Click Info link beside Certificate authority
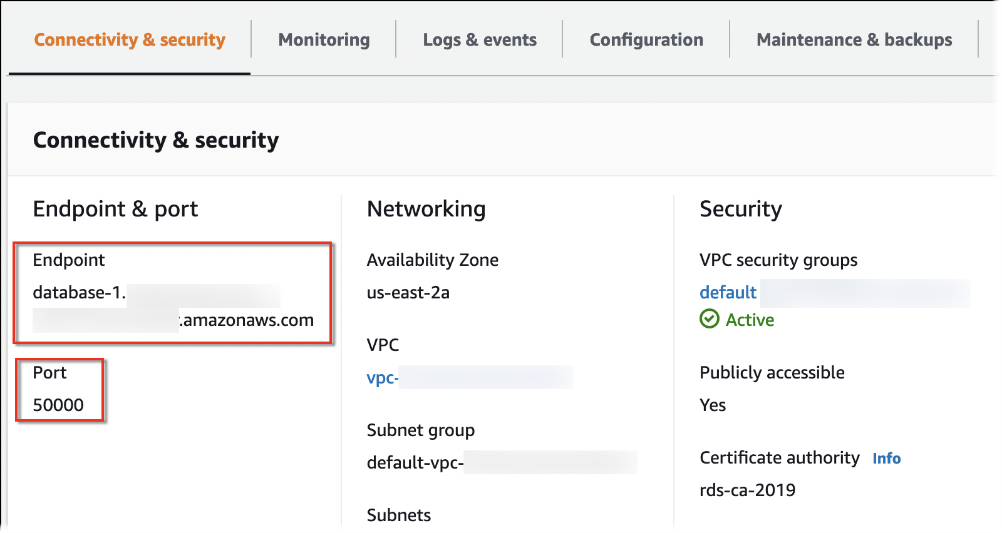The height and width of the screenshot is (533, 1002). point(886,459)
